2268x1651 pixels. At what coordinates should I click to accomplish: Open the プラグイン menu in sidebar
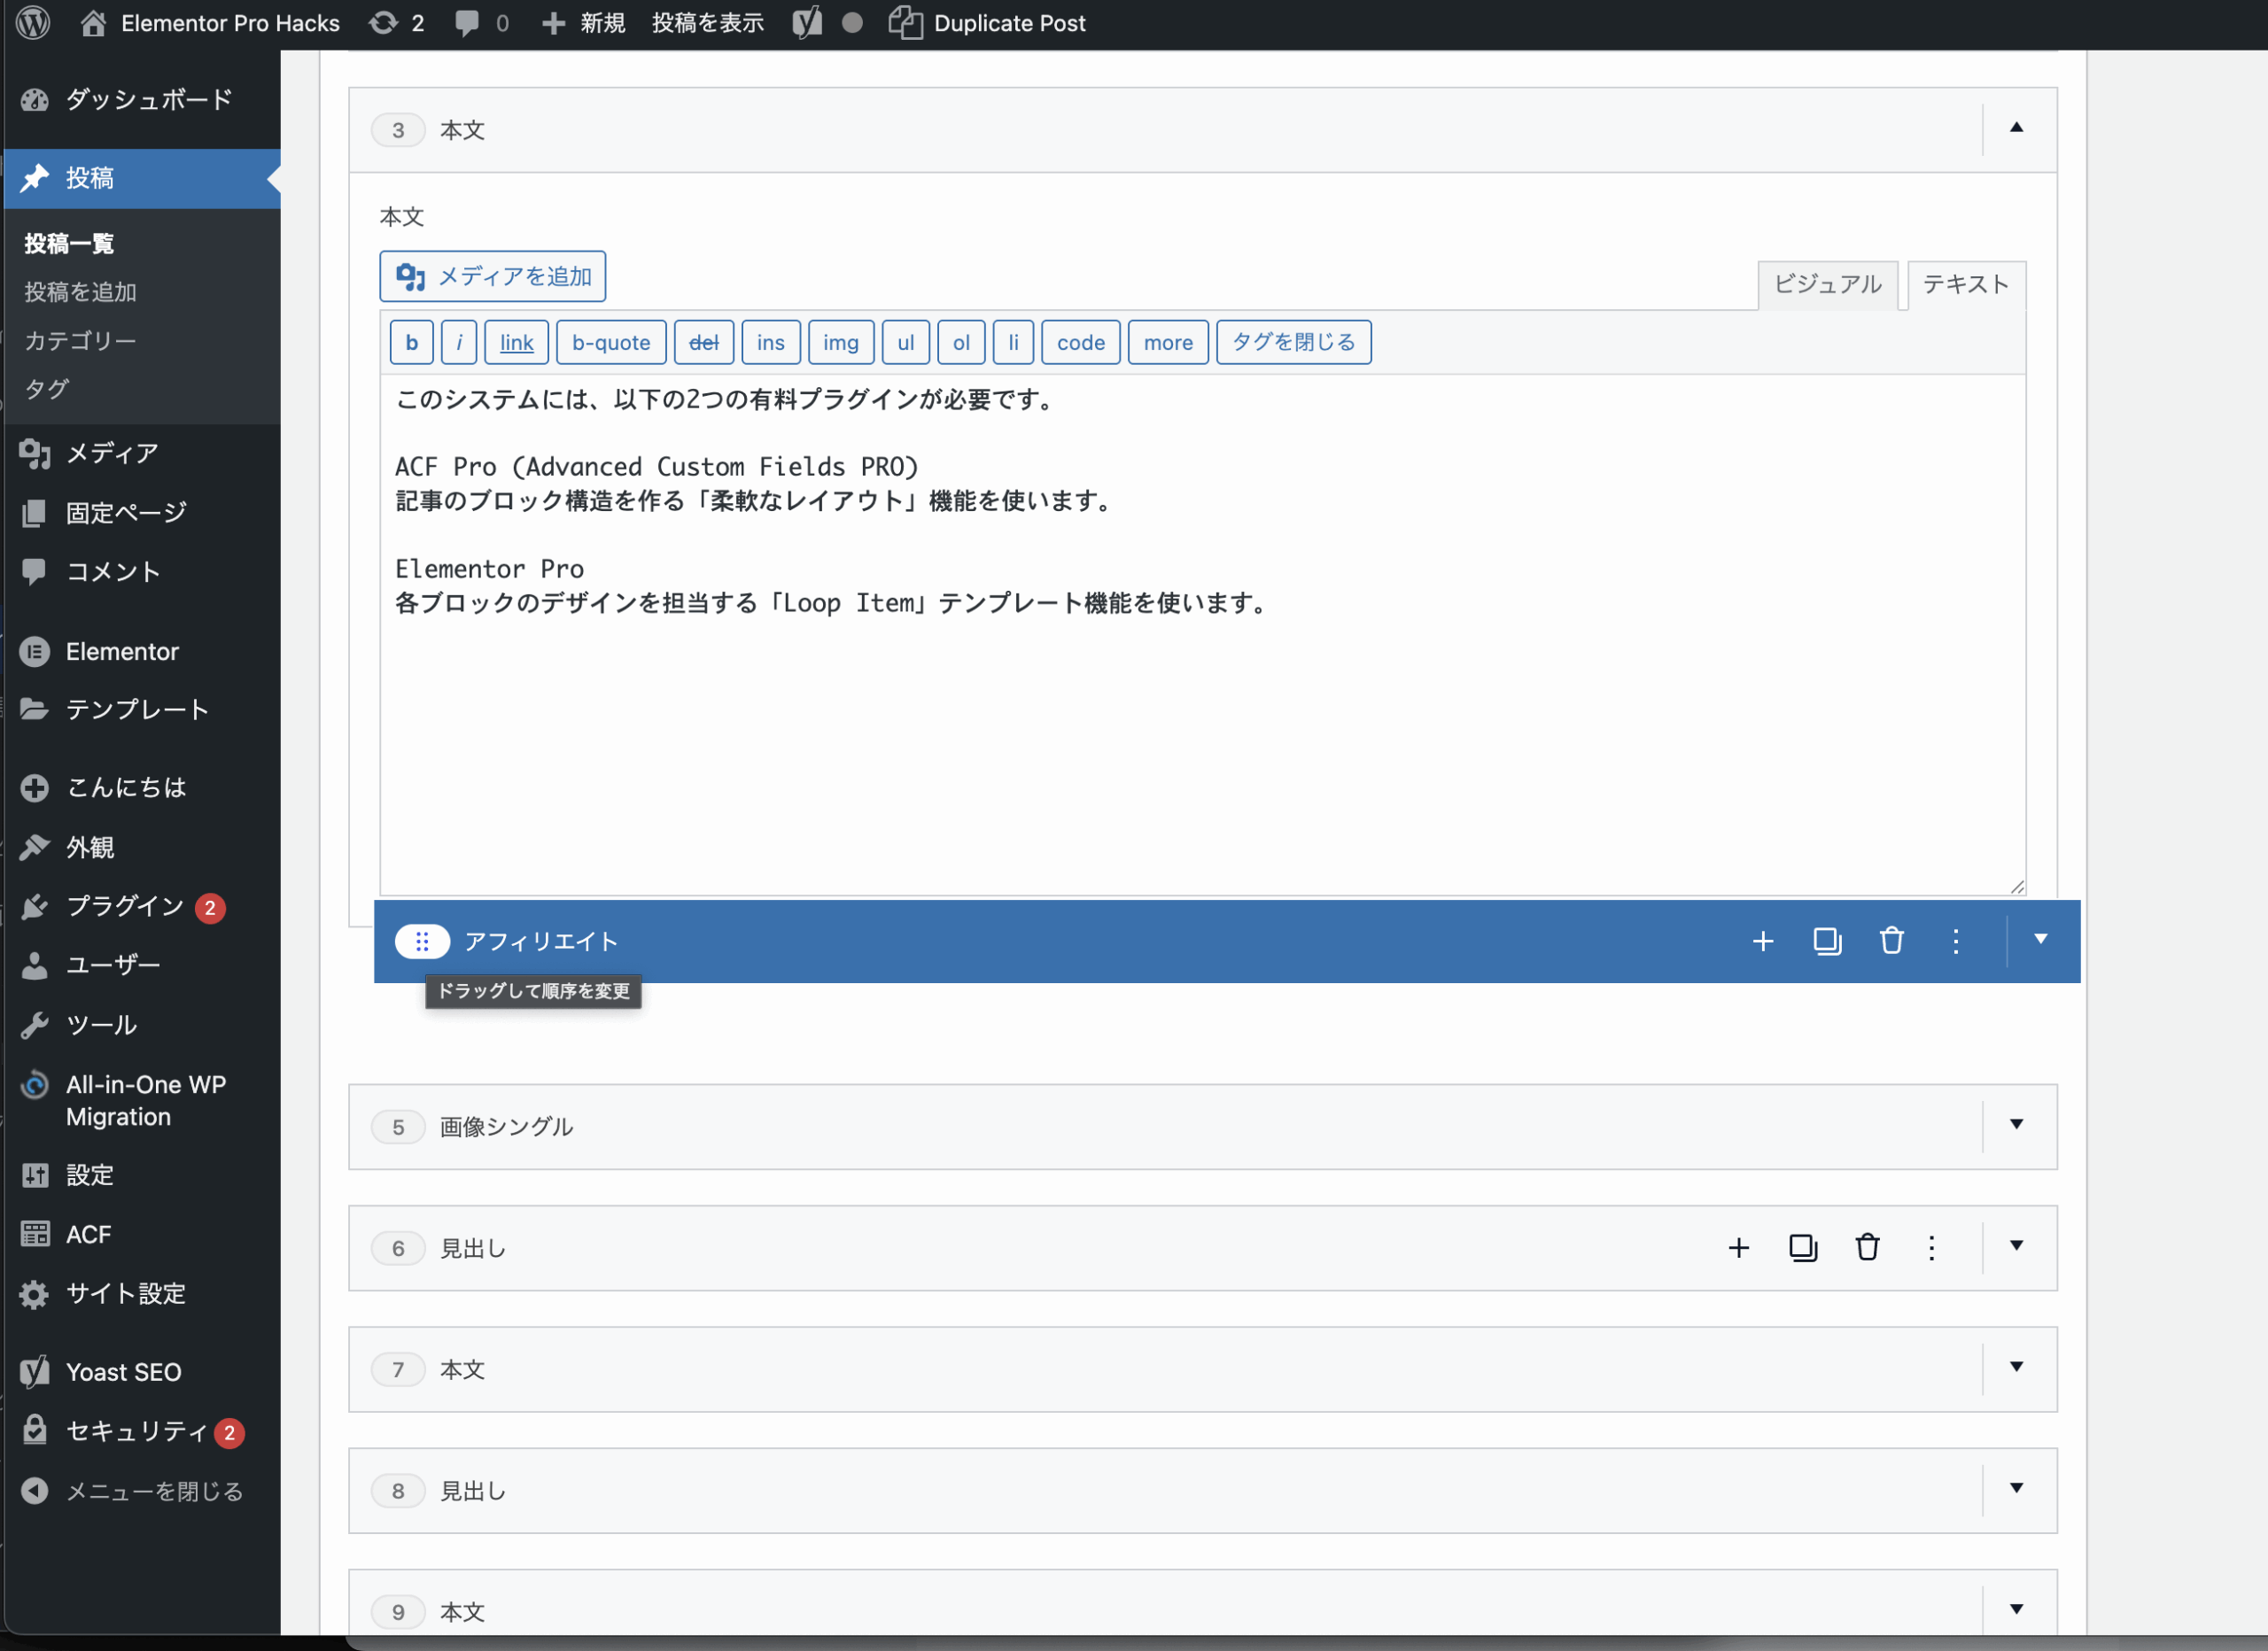click(124, 906)
